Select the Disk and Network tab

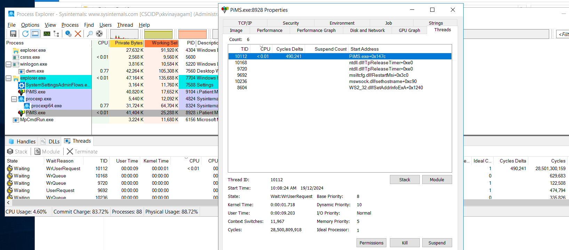coord(367,31)
